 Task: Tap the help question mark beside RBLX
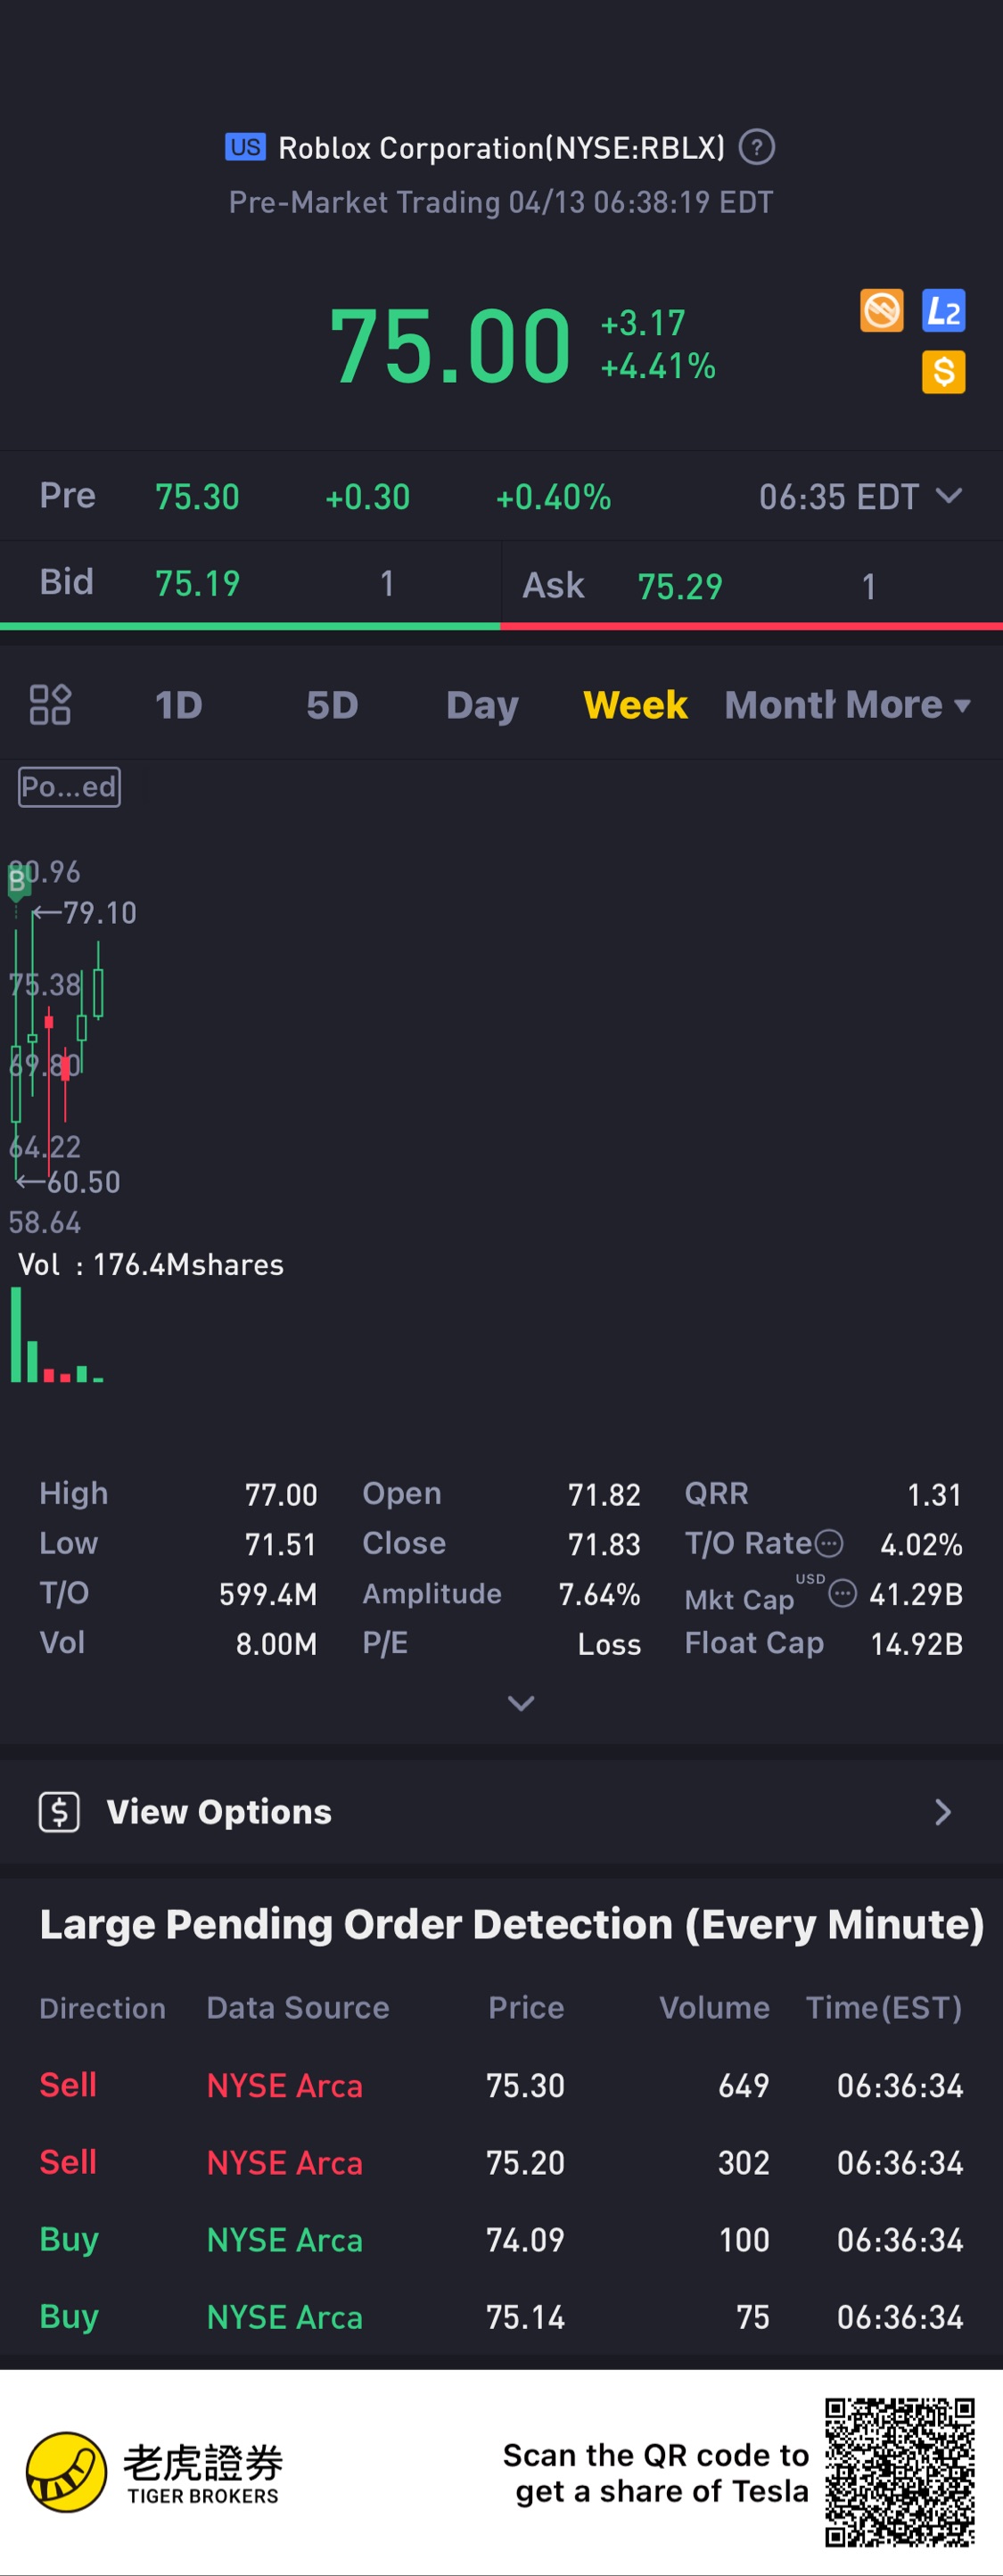click(756, 148)
